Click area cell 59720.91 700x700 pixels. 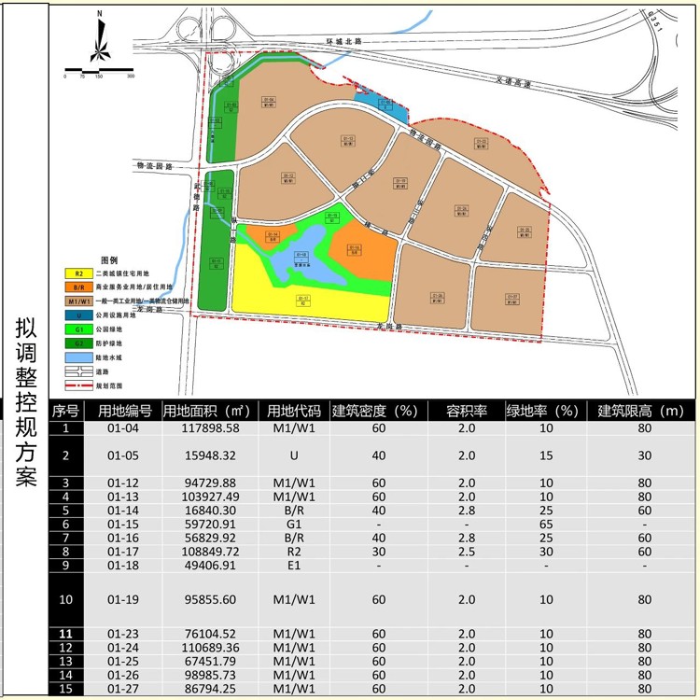coord(210,525)
